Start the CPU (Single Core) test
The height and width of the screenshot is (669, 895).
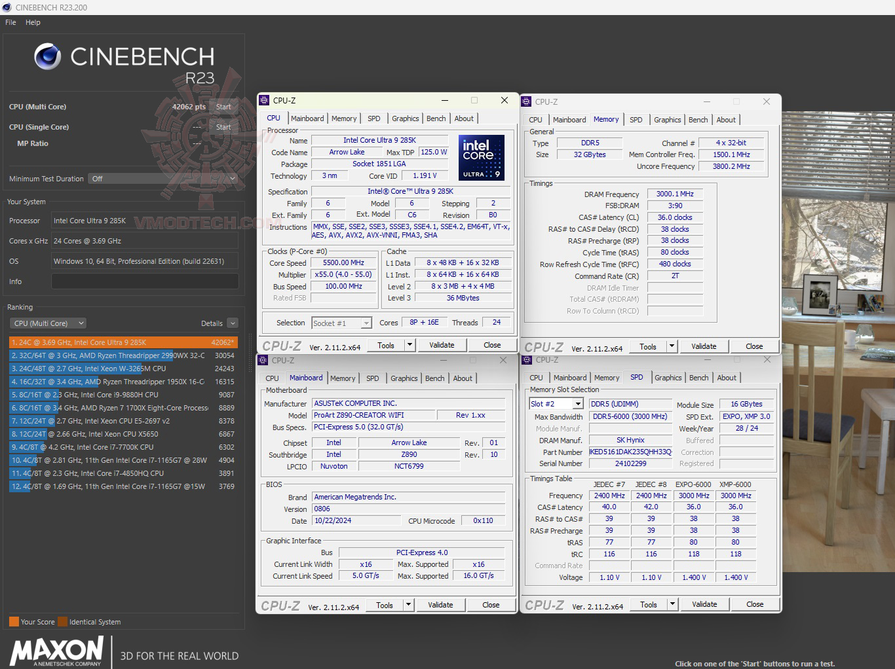223,127
